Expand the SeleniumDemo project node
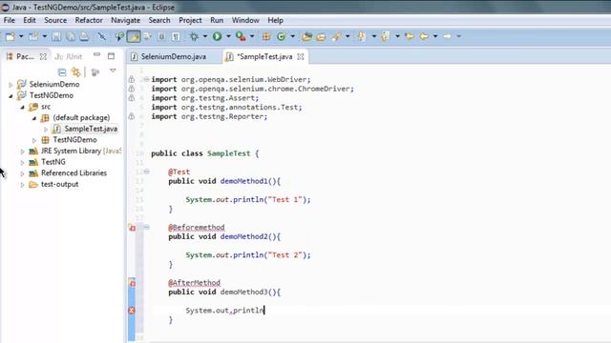Viewport: 611px width, 343px height. tap(11, 85)
